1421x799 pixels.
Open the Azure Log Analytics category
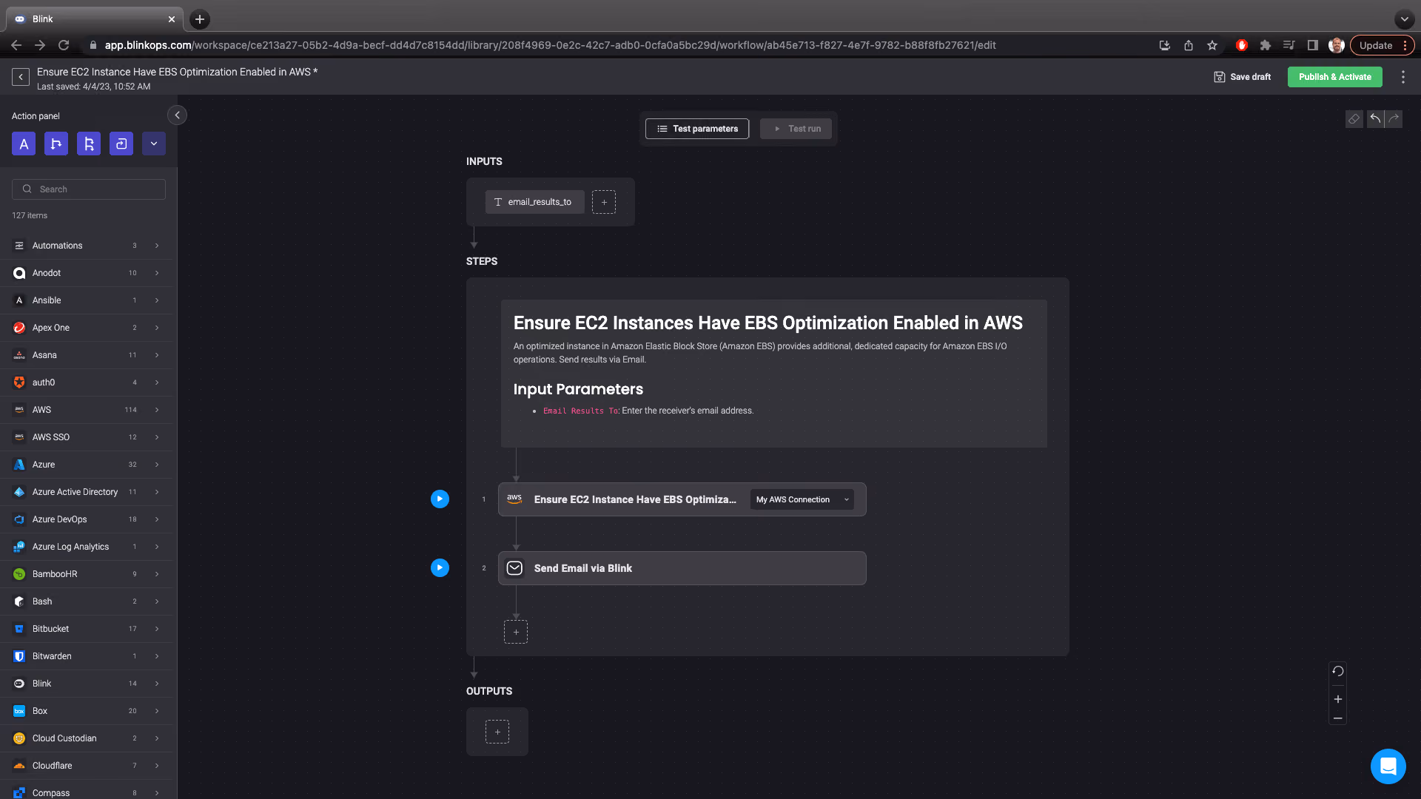pyautogui.click(x=86, y=547)
